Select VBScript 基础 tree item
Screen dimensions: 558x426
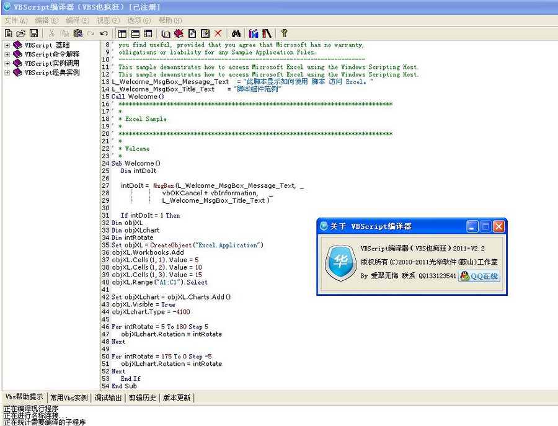(47, 45)
